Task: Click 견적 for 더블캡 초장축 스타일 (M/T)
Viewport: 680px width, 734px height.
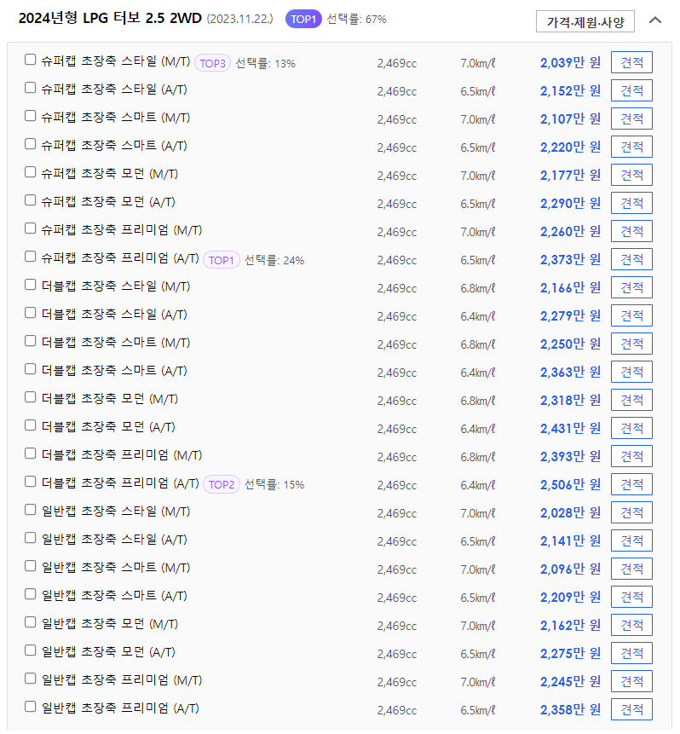Action: tap(631, 287)
